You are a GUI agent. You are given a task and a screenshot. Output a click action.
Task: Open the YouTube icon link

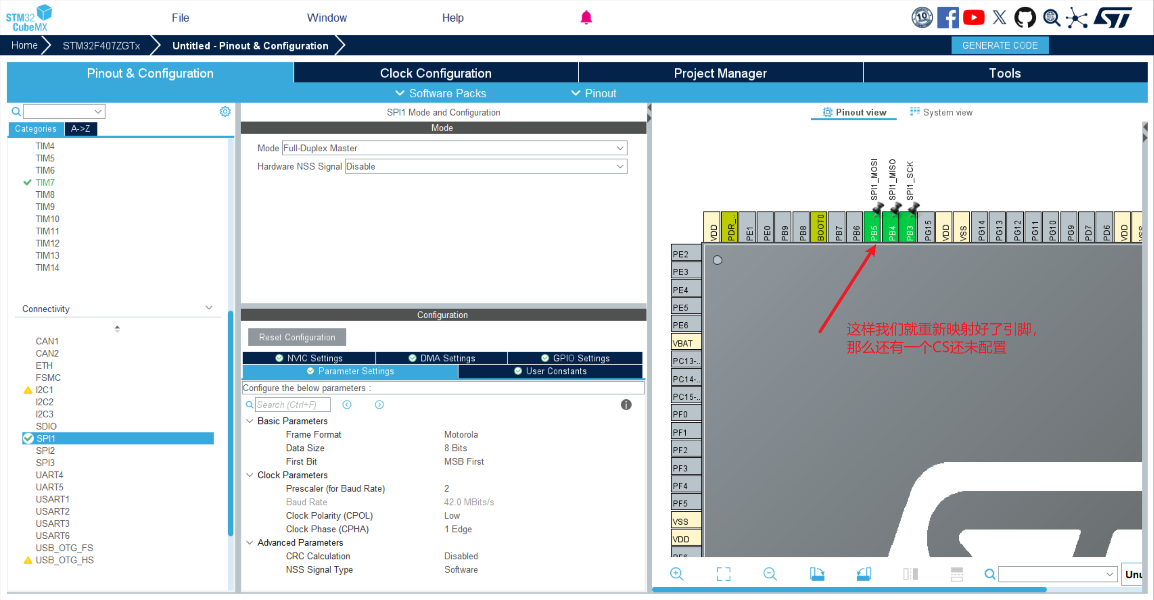[974, 18]
